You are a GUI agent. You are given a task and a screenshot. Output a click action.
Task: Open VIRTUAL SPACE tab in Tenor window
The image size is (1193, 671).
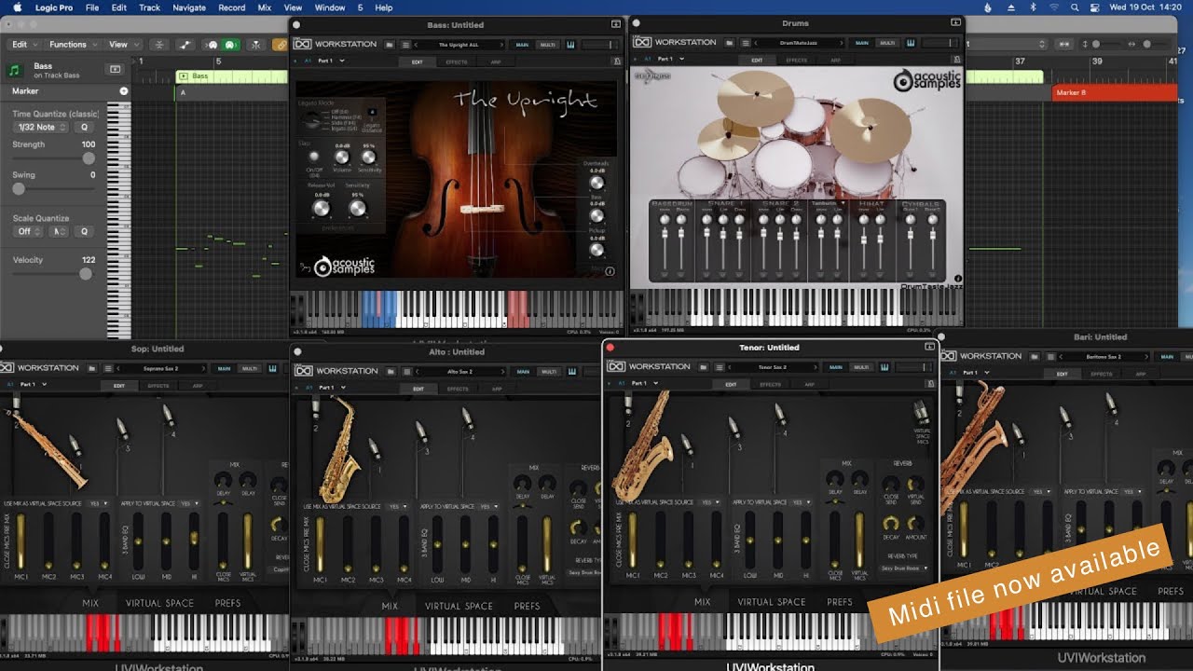tap(772, 602)
